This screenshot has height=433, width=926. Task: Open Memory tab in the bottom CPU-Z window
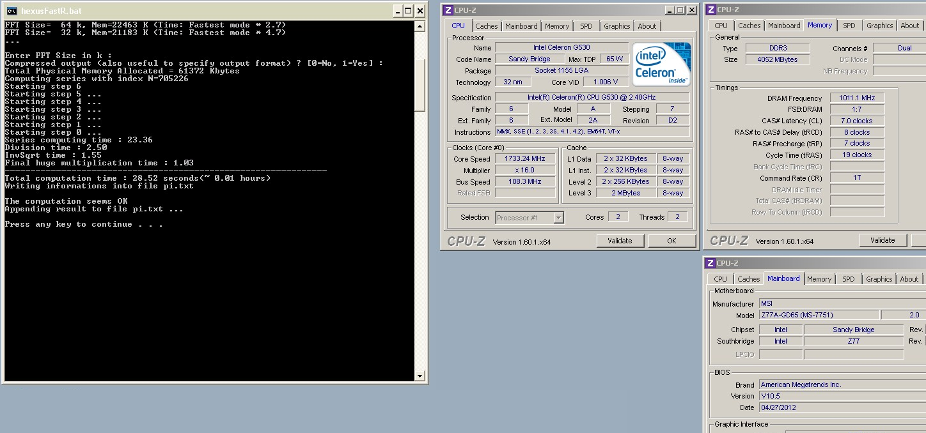pyautogui.click(x=819, y=279)
